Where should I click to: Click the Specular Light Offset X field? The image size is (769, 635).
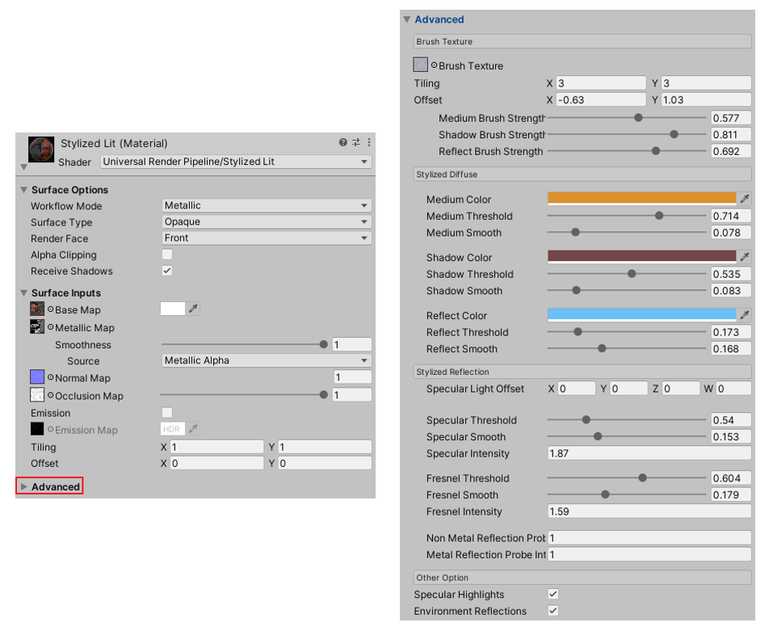(x=577, y=389)
